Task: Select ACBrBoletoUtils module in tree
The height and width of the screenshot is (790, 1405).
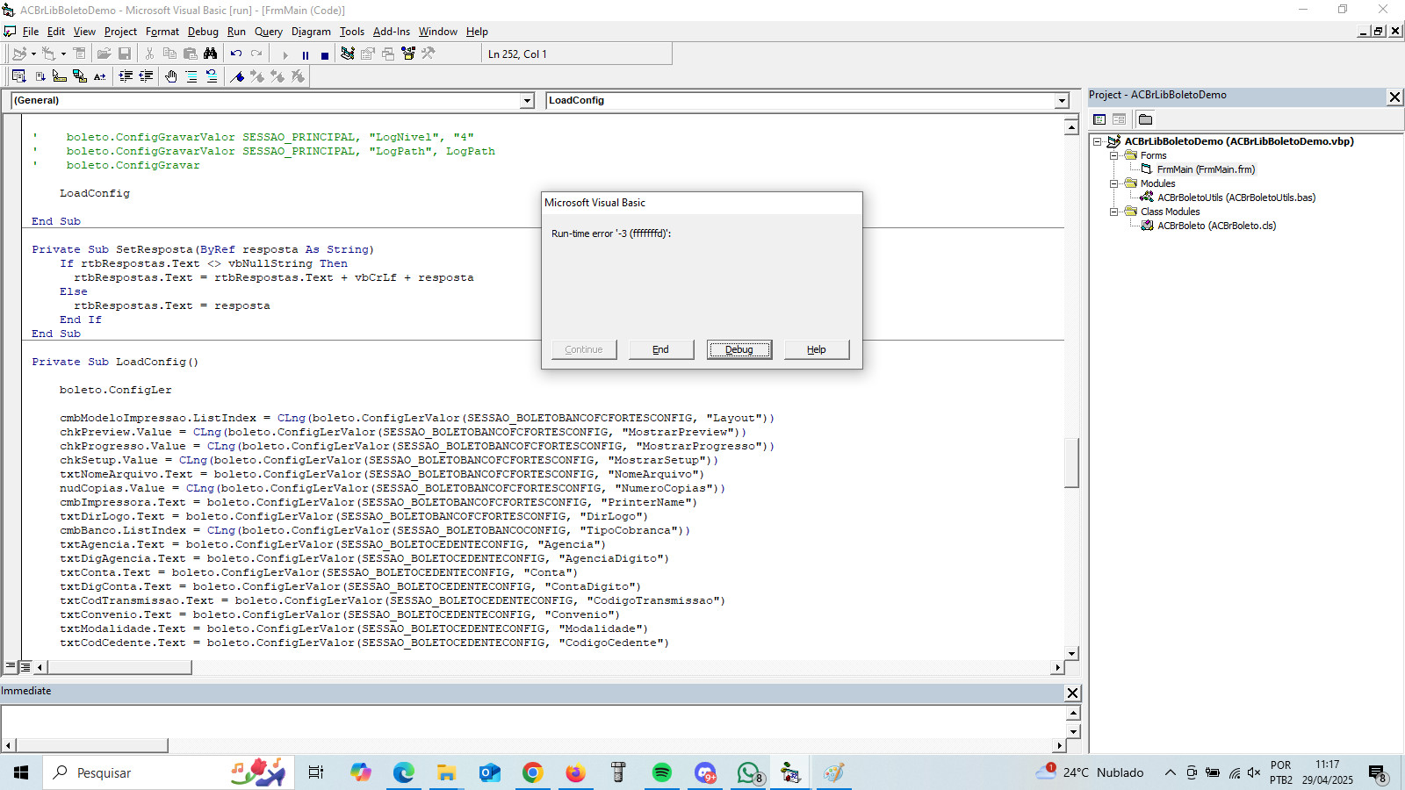Action: [1236, 197]
